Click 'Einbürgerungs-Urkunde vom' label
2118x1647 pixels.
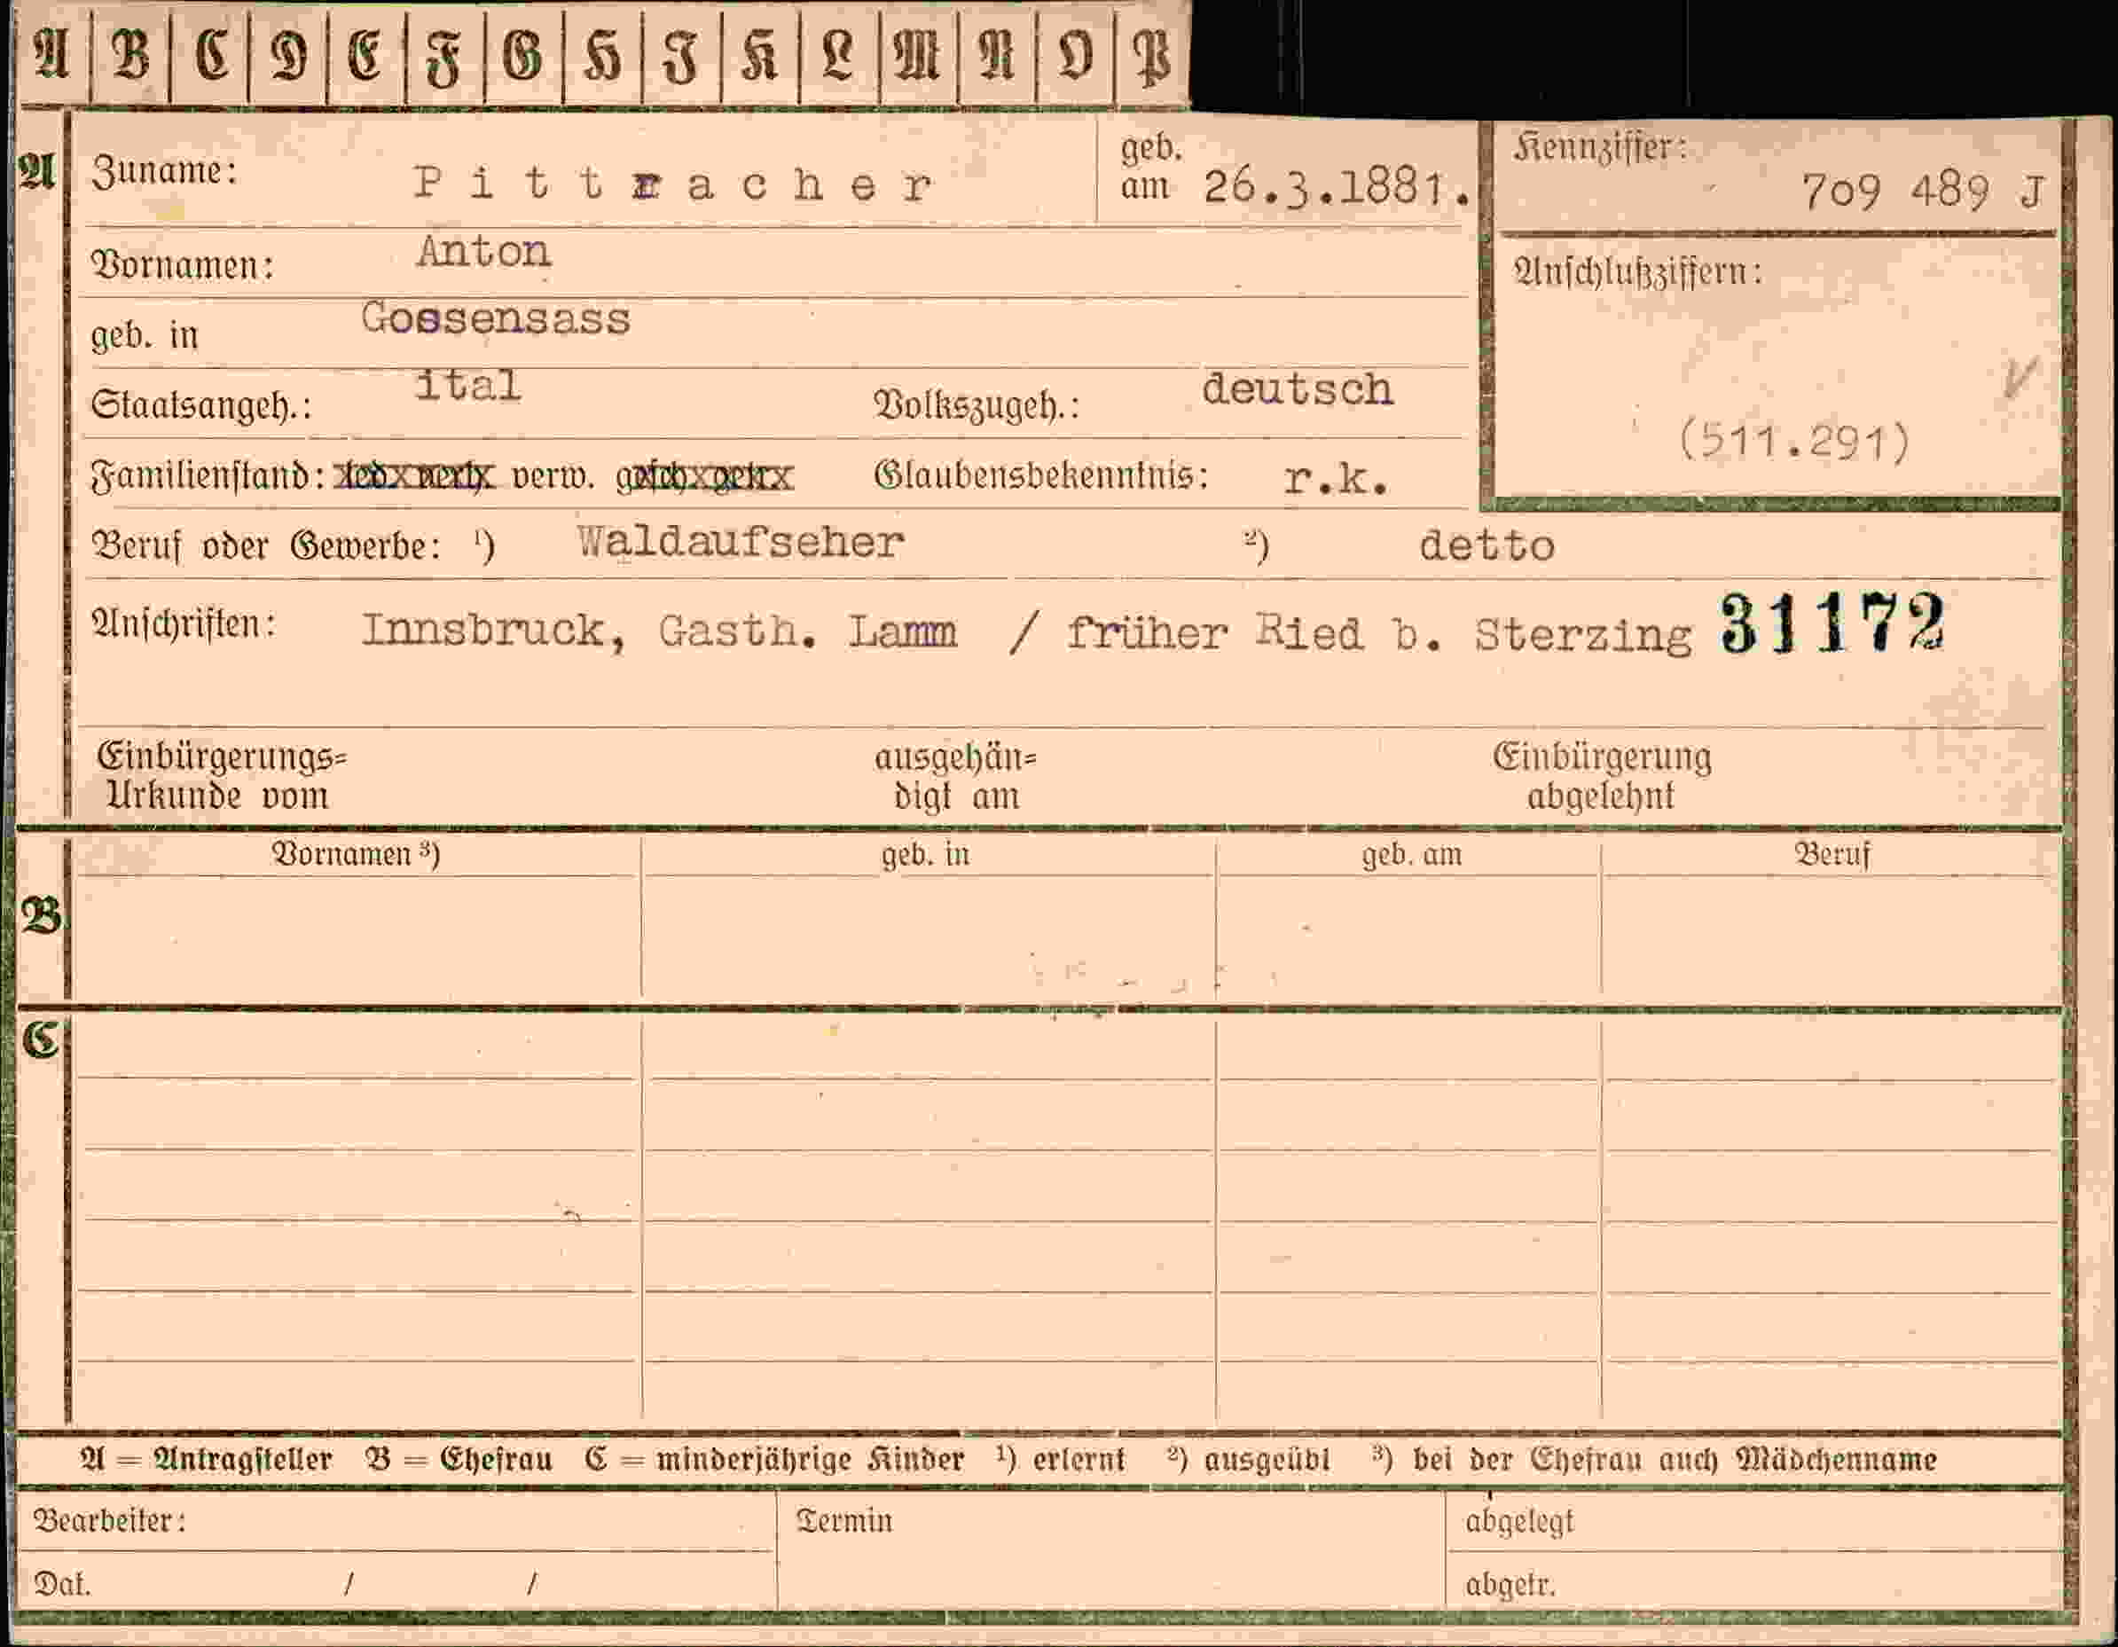(x=221, y=776)
